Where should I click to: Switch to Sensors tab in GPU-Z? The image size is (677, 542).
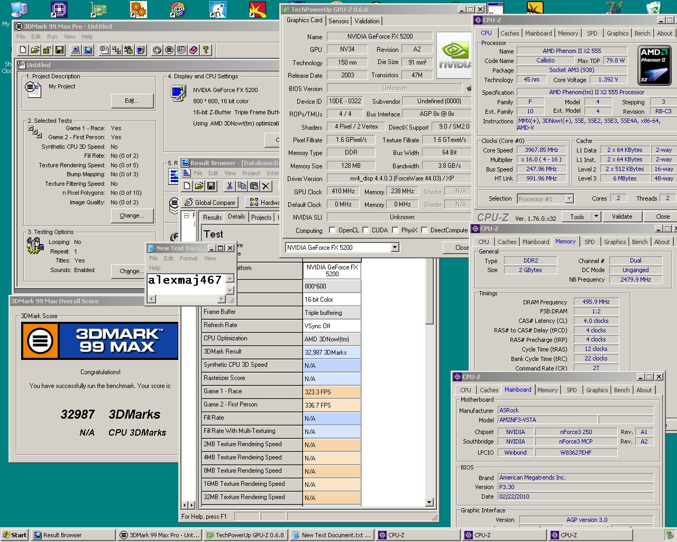[x=338, y=21]
